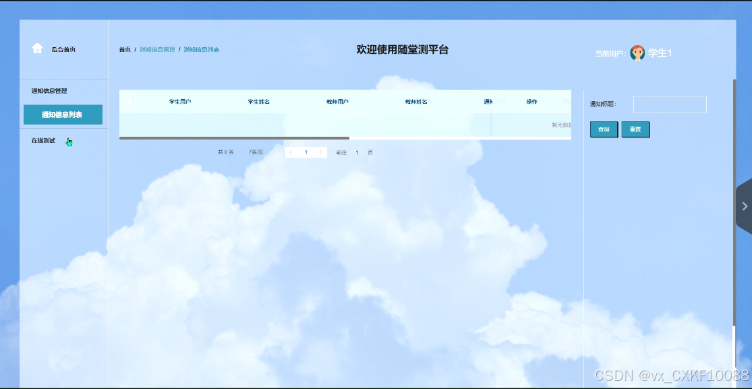Image resolution: width=752 pixels, height=389 pixels.
Task: Click the 查询 search button
Action: pos(604,129)
